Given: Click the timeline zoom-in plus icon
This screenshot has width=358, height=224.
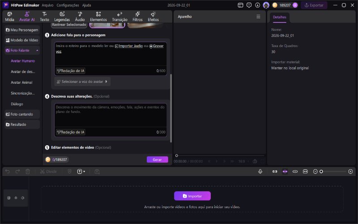Looking at the screenshot, I should point(350,172).
